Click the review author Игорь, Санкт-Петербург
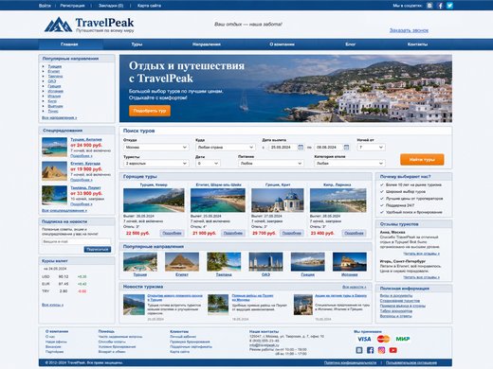The height and width of the screenshot is (369, 493). [x=403, y=261]
